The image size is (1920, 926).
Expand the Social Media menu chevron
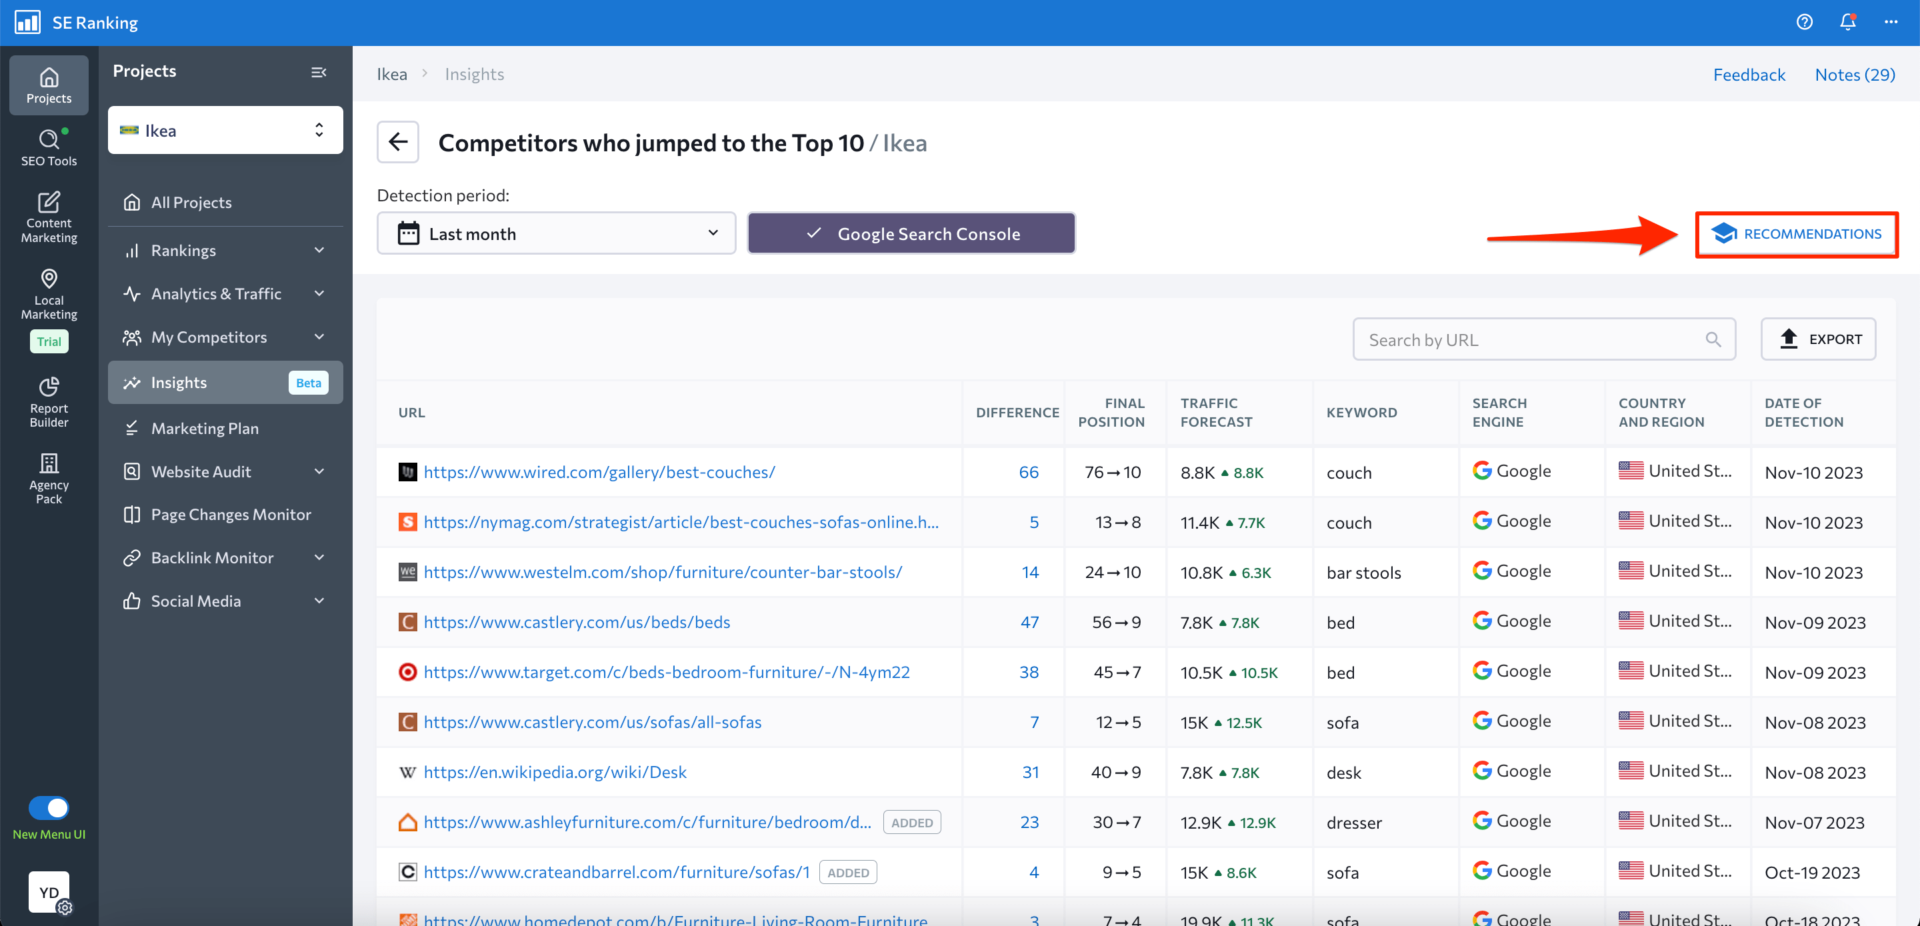[319, 601]
